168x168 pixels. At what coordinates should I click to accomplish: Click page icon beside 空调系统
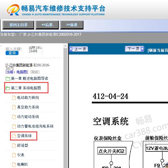point(14,136)
